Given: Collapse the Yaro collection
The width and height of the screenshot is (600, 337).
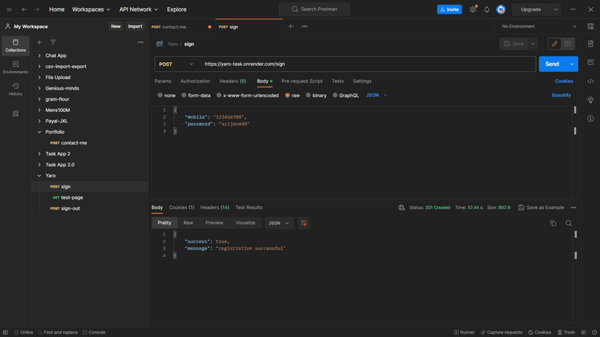Looking at the screenshot, I should [x=39, y=176].
